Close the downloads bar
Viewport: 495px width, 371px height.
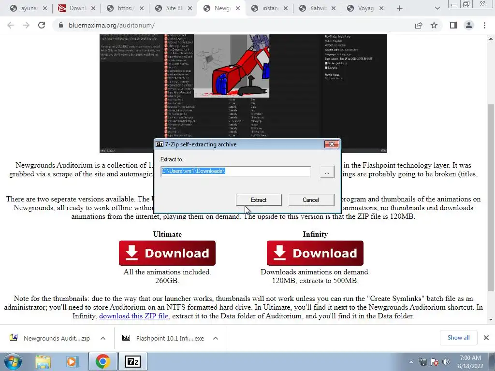[486, 338]
